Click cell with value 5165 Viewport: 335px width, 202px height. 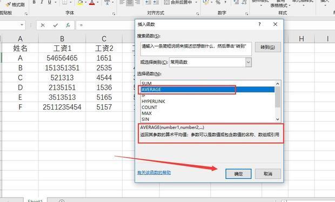point(104,97)
